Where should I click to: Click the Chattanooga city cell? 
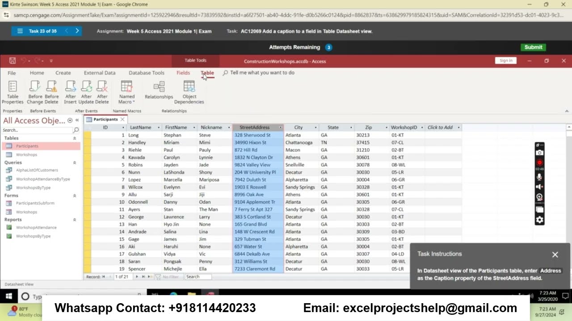(x=301, y=143)
